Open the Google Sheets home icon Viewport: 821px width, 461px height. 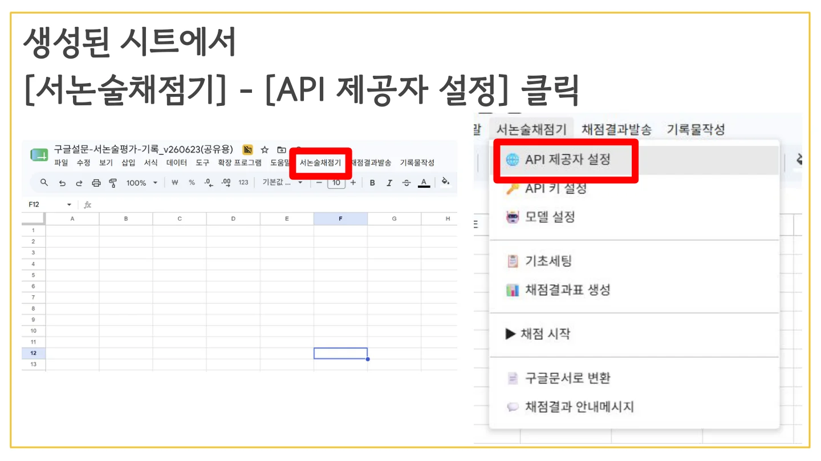click(39, 155)
